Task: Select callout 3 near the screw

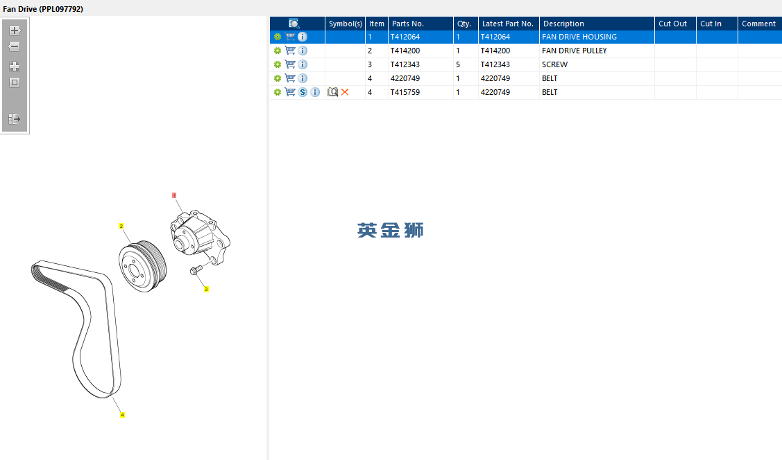Action: tap(206, 290)
